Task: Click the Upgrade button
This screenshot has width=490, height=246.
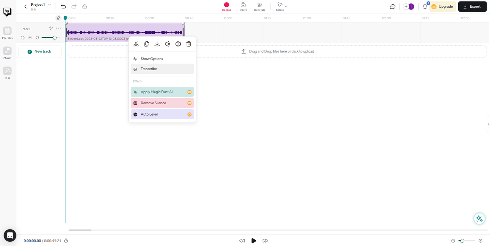Action: (443, 7)
